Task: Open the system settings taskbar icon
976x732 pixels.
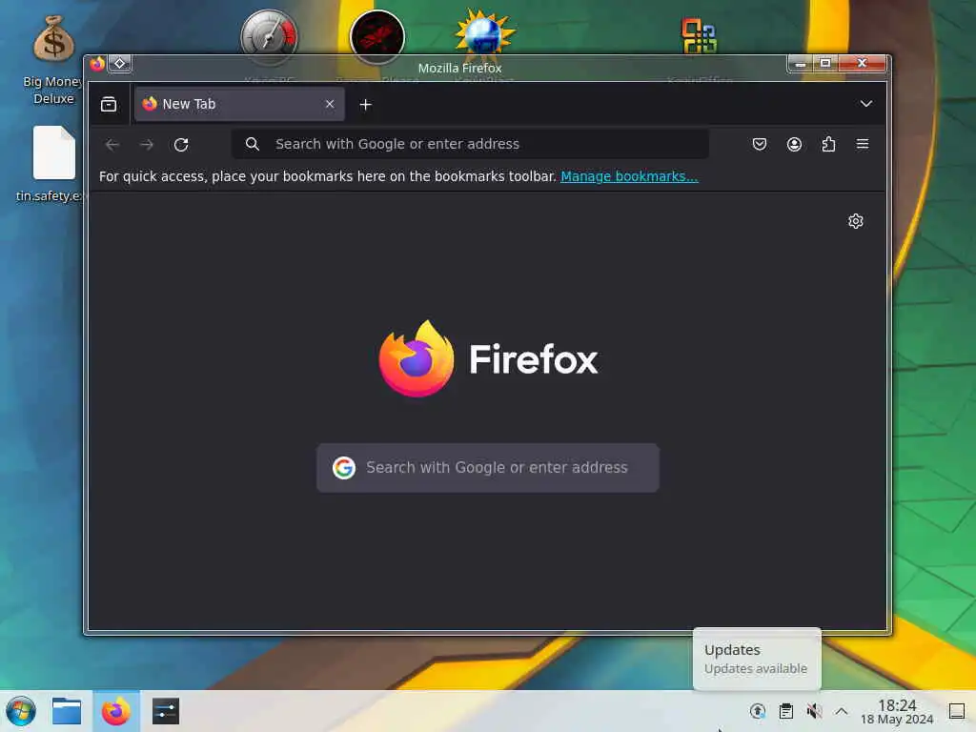Action: [x=166, y=711]
